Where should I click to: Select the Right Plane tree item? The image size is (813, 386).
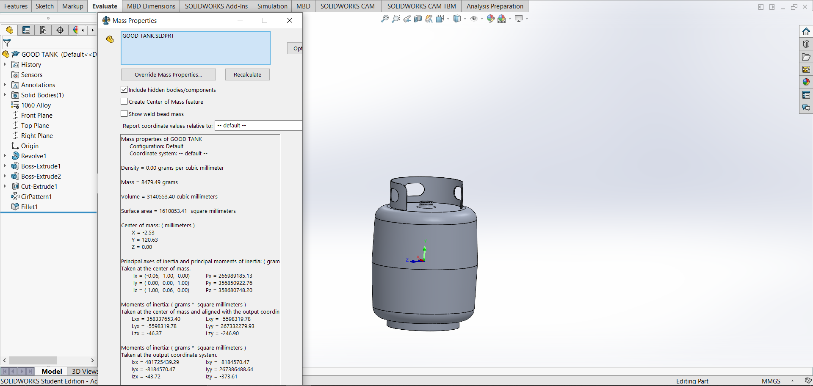[37, 135]
